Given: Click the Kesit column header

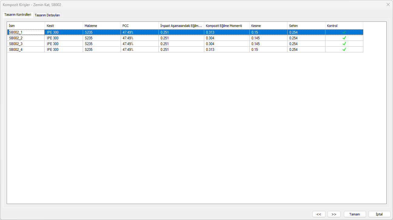Looking at the screenshot, I should click(x=64, y=26).
